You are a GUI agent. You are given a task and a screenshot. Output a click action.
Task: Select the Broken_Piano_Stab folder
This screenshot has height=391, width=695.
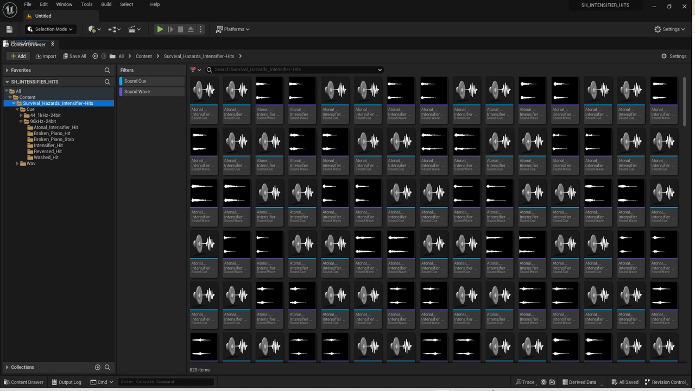(54, 139)
